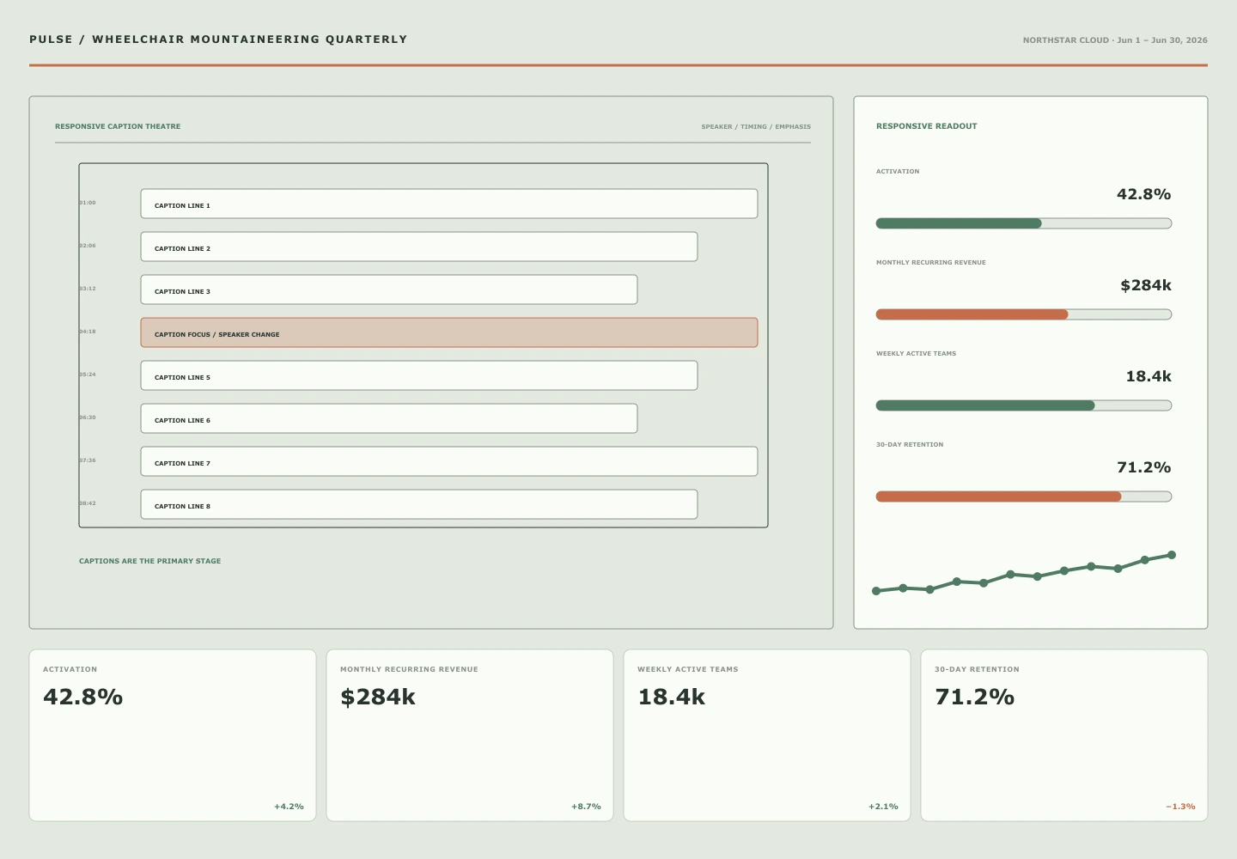Click the large '71.2%' in the bottom retention card
Image resolution: width=1237 pixels, height=859 pixels.
pyautogui.click(x=975, y=697)
